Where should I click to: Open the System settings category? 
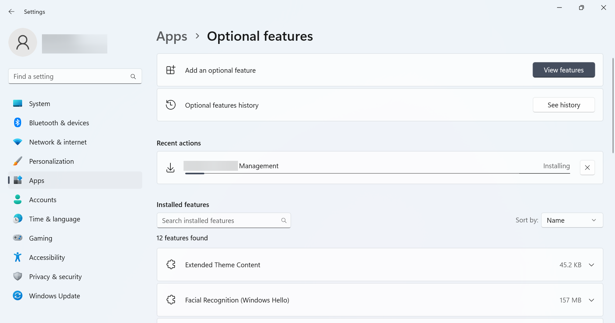click(39, 104)
